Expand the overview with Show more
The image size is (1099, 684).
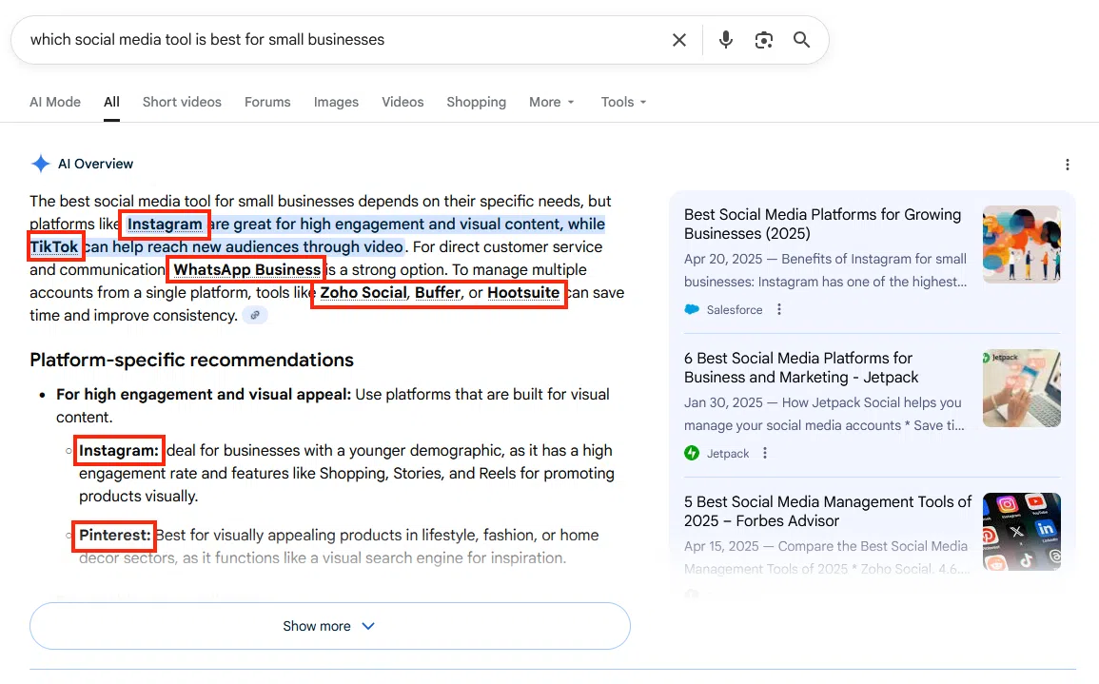(329, 626)
